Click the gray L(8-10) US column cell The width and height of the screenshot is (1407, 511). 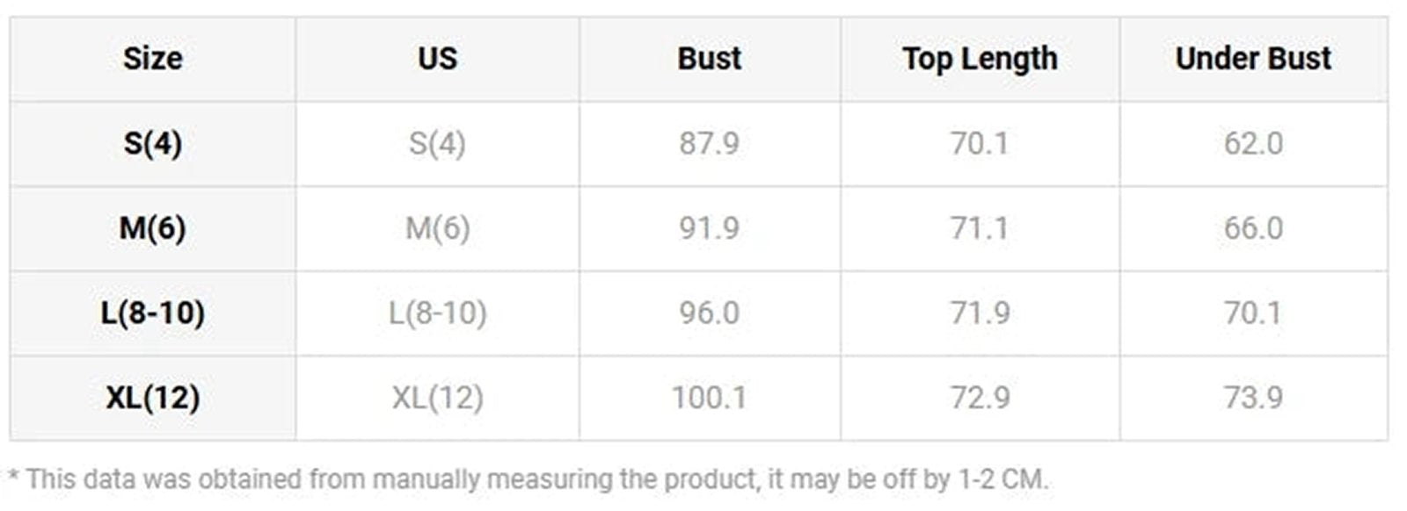[437, 313]
